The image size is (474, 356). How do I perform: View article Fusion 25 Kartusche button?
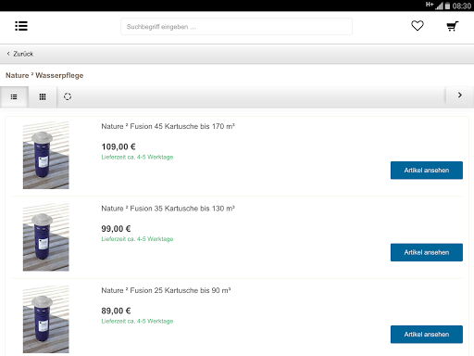tap(427, 335)
